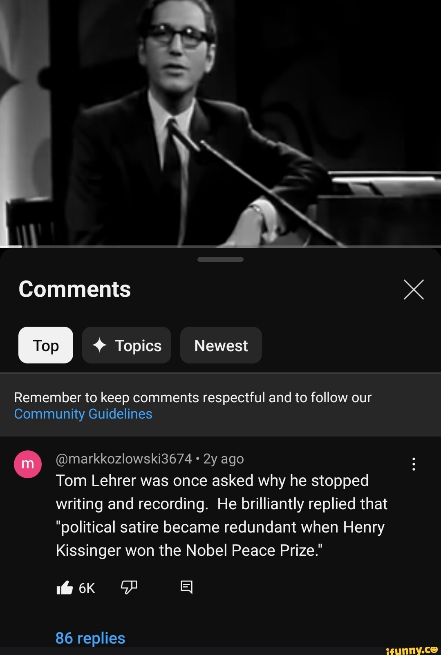441x655 pixels.
Task: Click the 6K like count
Action: click(87, 588)
